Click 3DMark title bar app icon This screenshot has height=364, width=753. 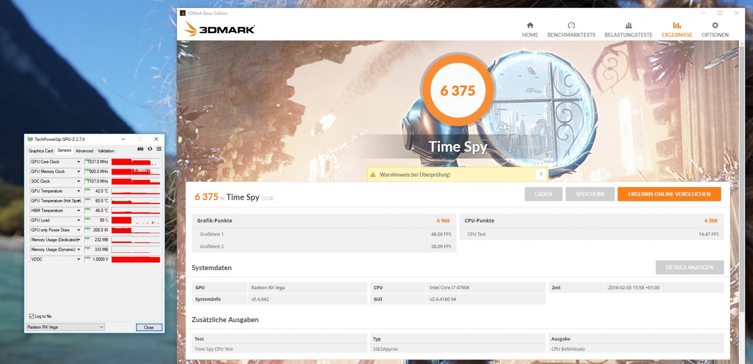point(183,13)
